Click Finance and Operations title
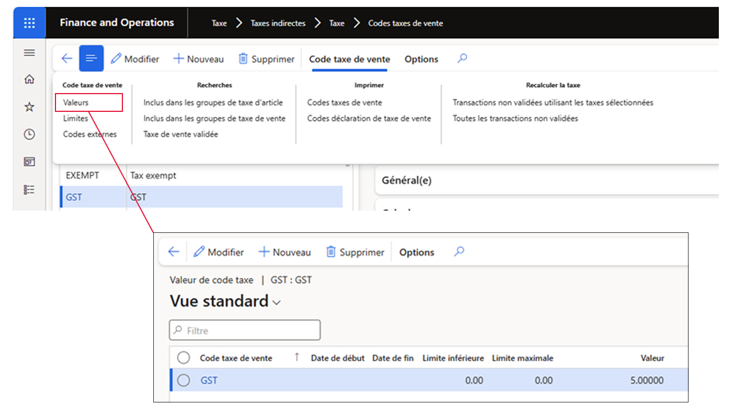 117,23
